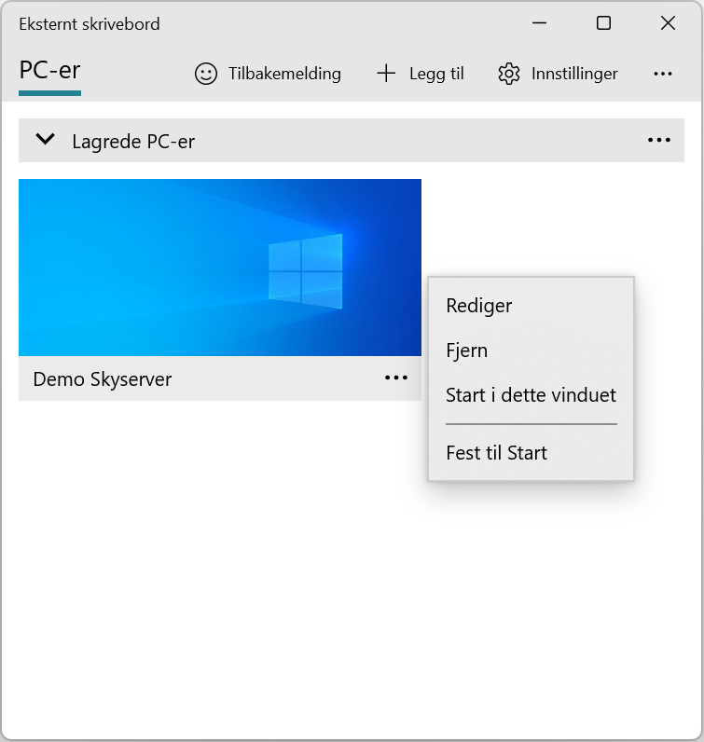Select Start i dette vinduet
Screen dimensions: 704x742
click(x=531, y=395)
